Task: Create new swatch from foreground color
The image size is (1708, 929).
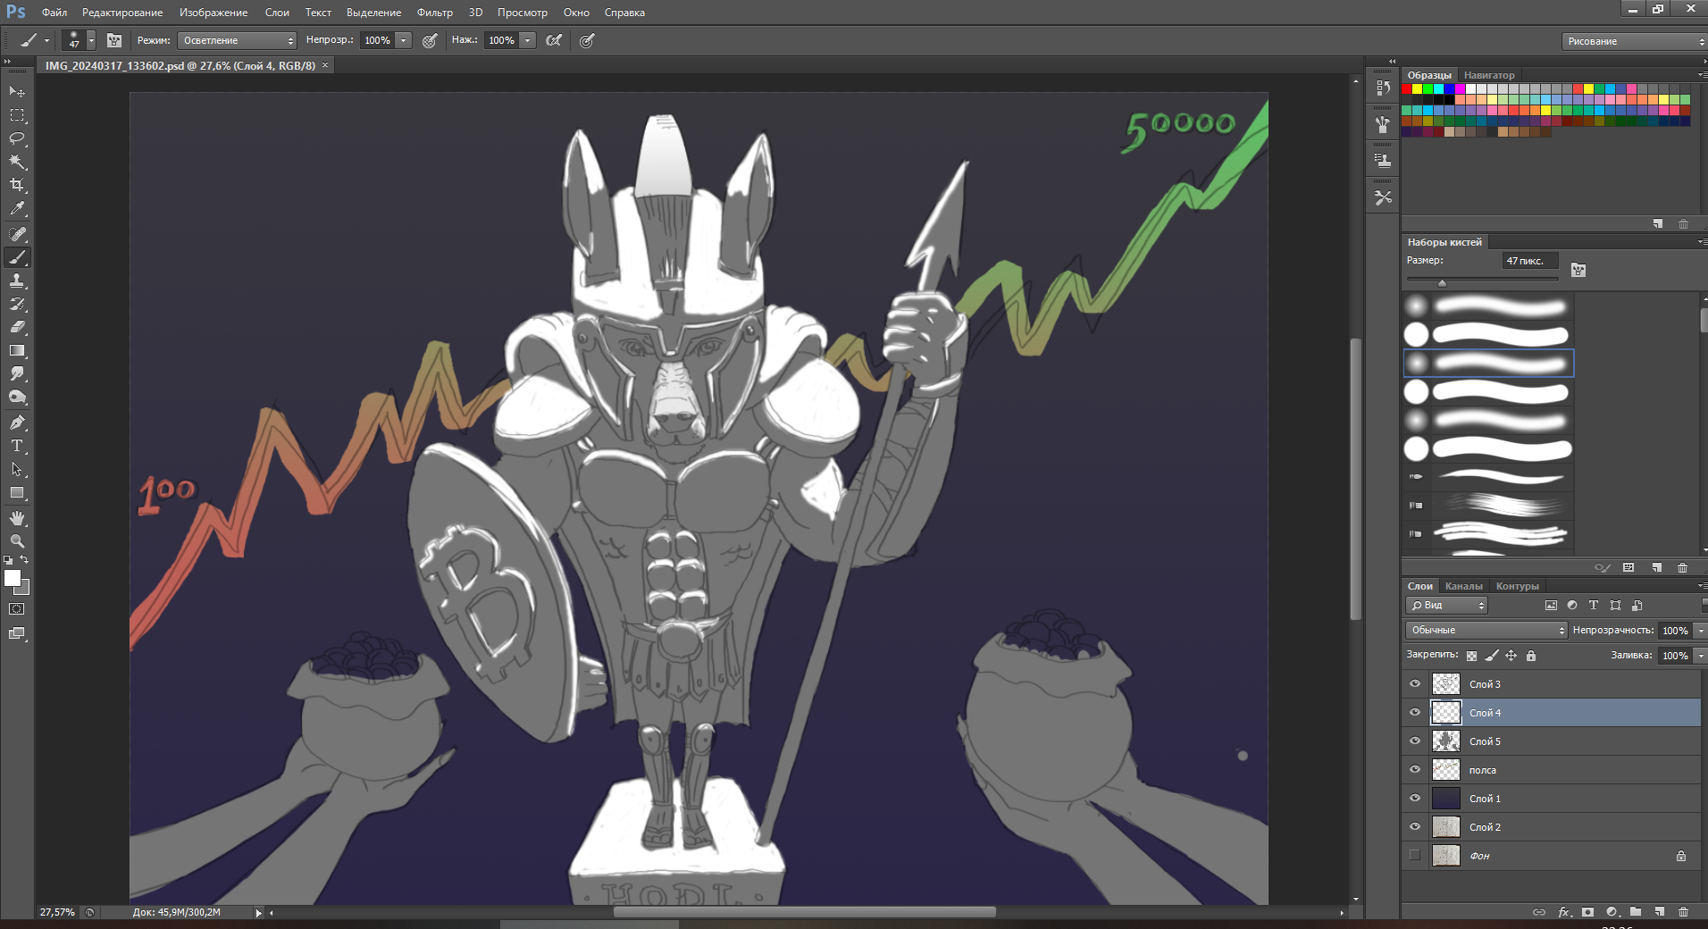Action: (1658, 223)
